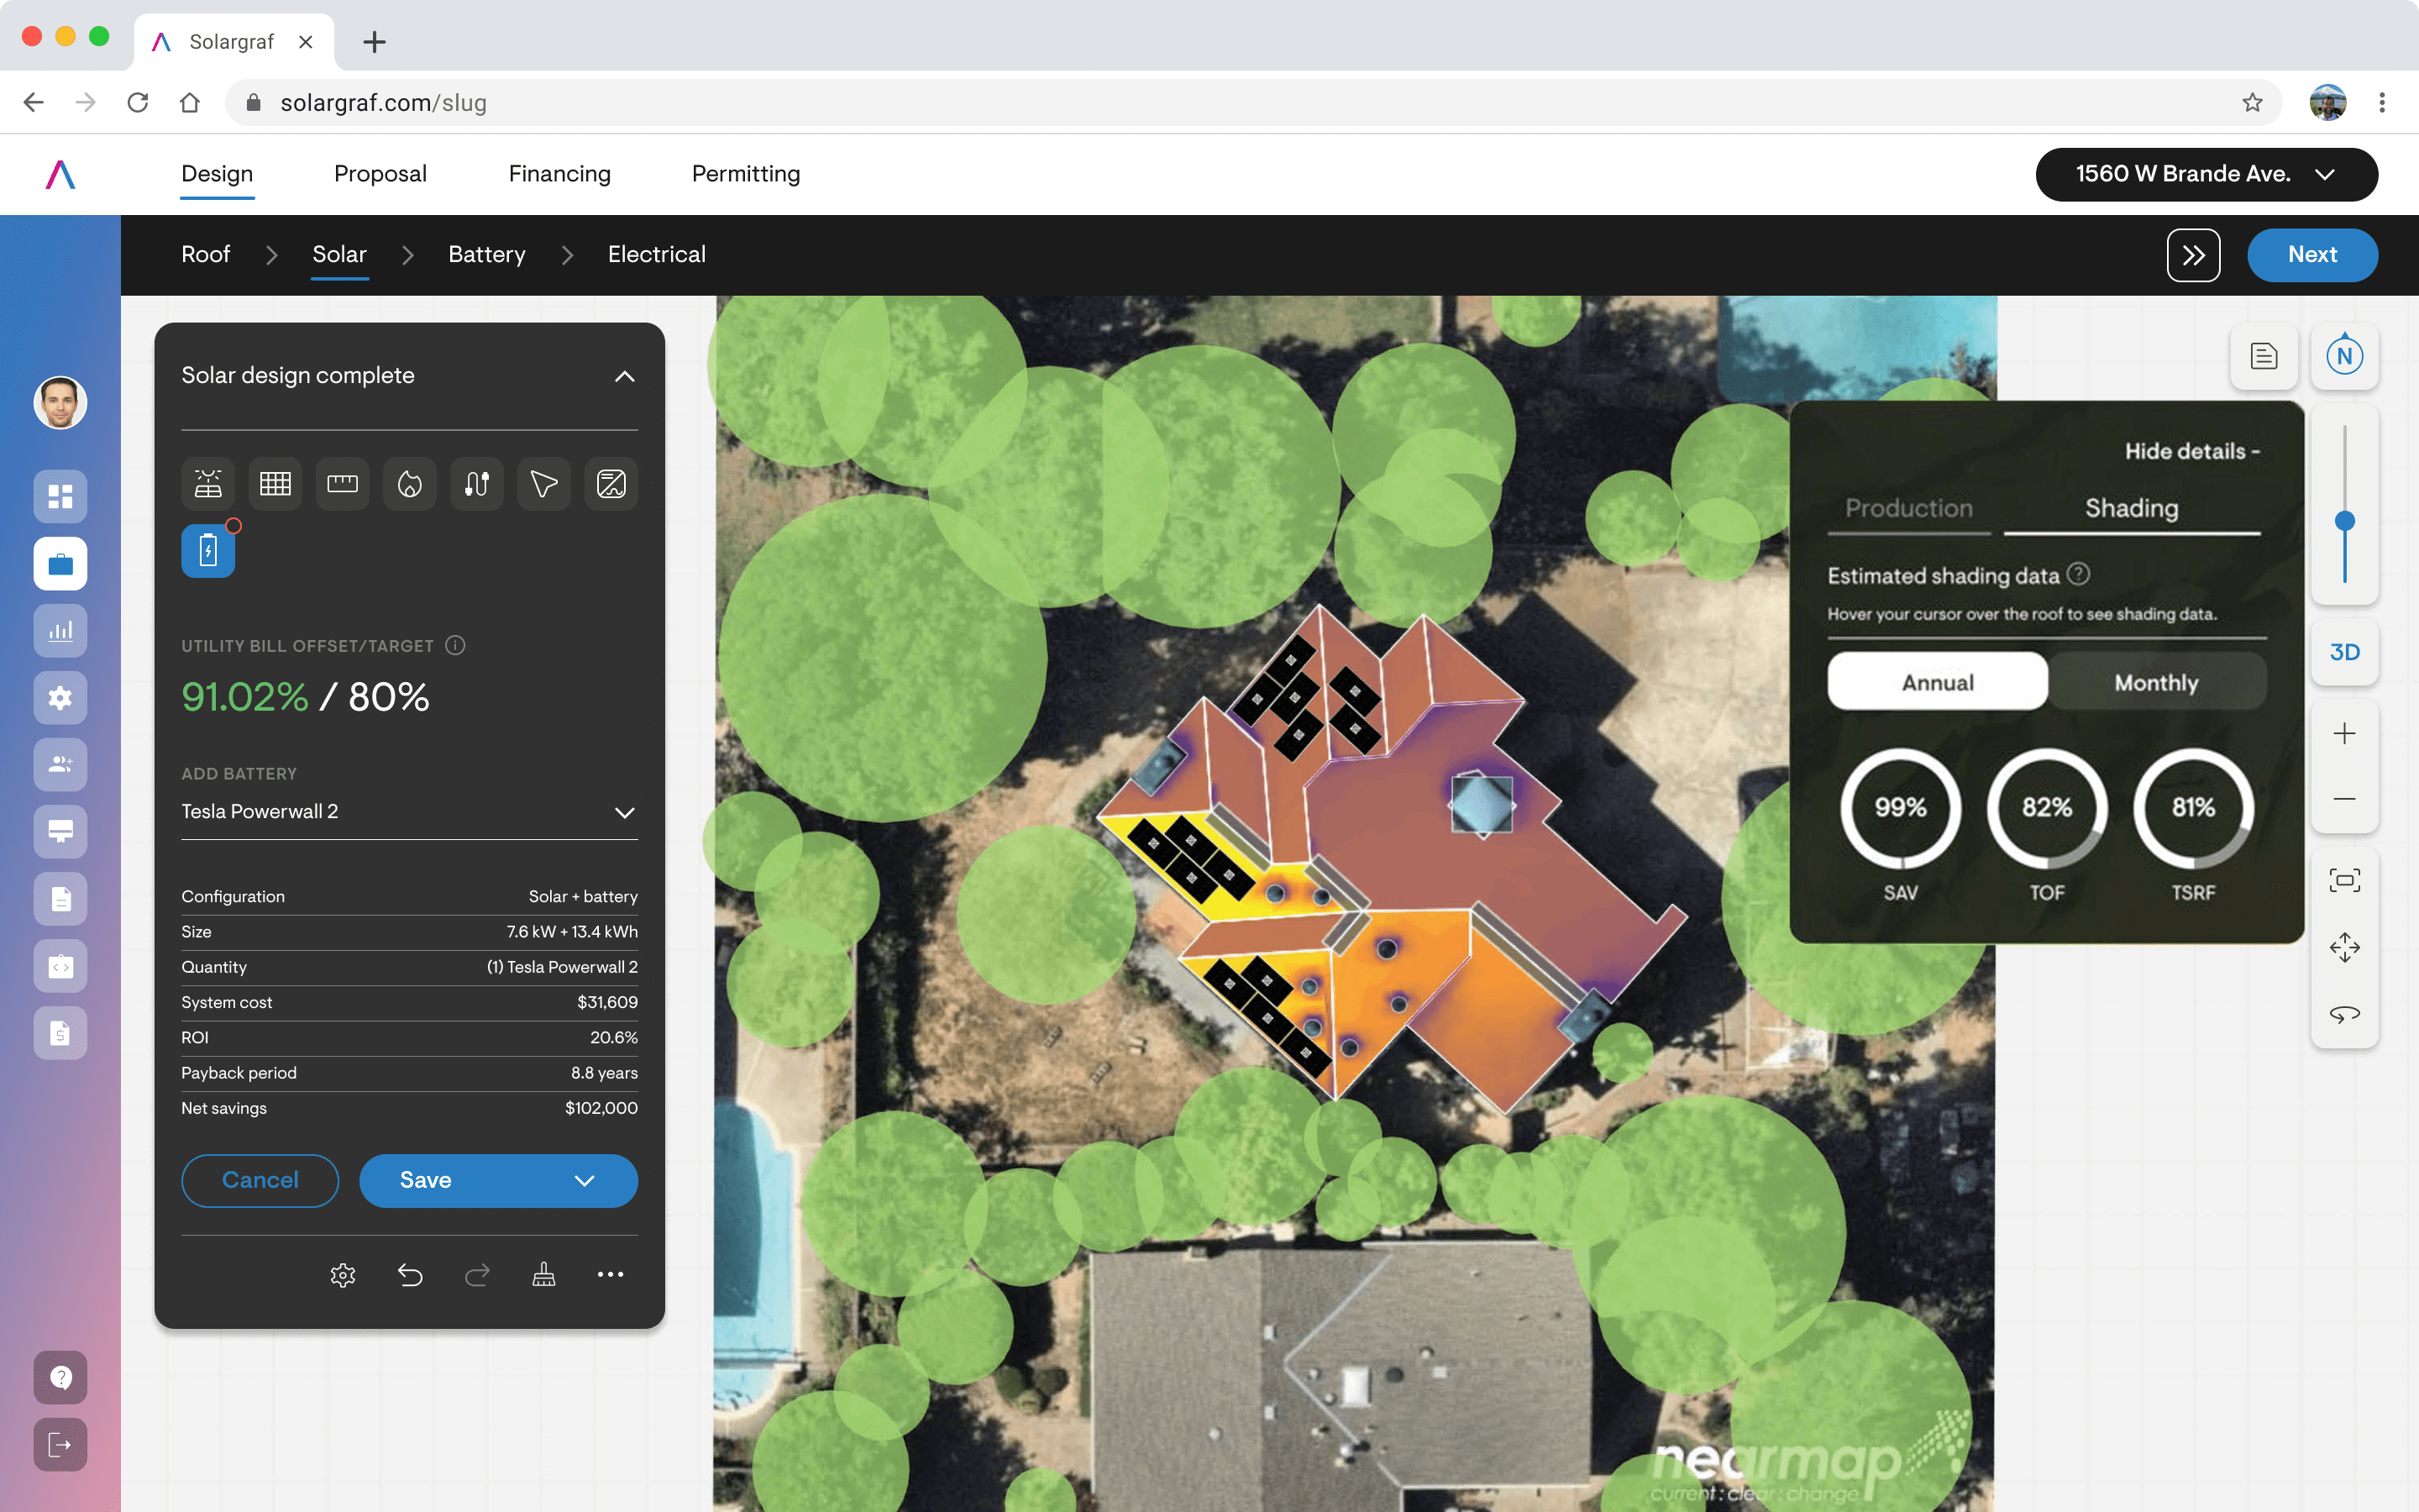Screen dimensions: 2419x1512
Task: Select Annual shading view
Action: point(1937,682)
